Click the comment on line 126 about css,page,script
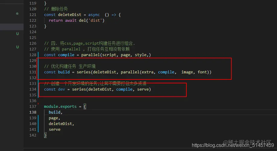The image size is (277, 151). pos(90,43)
